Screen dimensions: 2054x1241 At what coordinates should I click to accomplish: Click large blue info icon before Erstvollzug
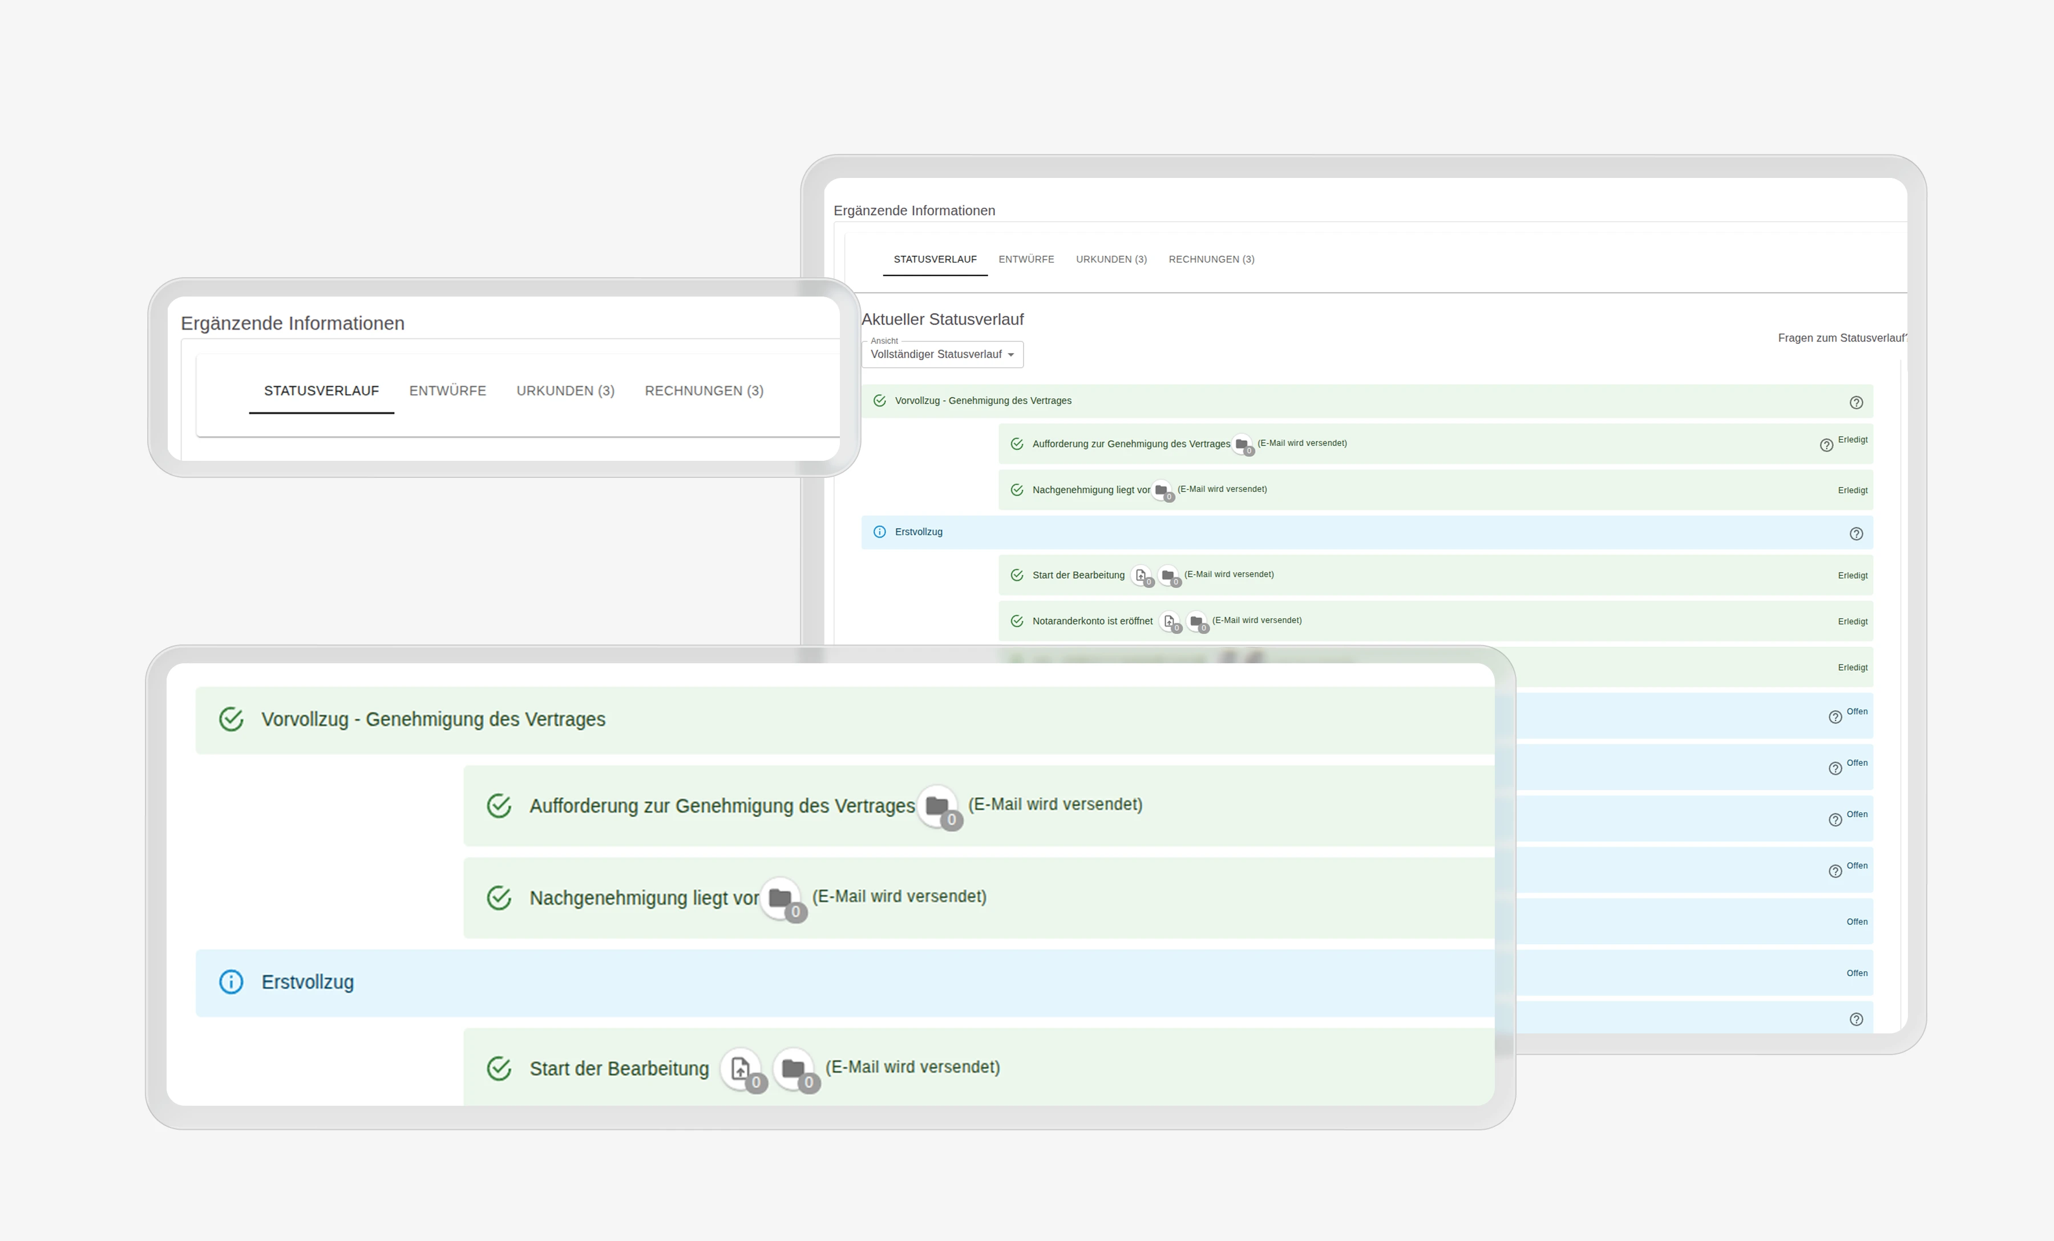[x=231, y=982]
